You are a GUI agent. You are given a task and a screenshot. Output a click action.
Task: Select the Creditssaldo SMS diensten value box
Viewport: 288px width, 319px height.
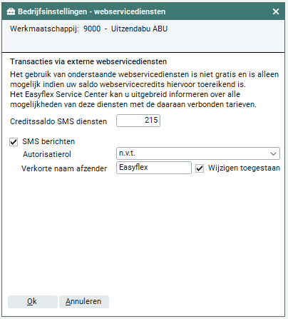(x=138, y=121)
